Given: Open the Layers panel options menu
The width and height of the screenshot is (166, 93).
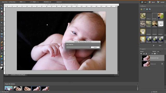Looking at the screenshot, I should click(164, 49).
